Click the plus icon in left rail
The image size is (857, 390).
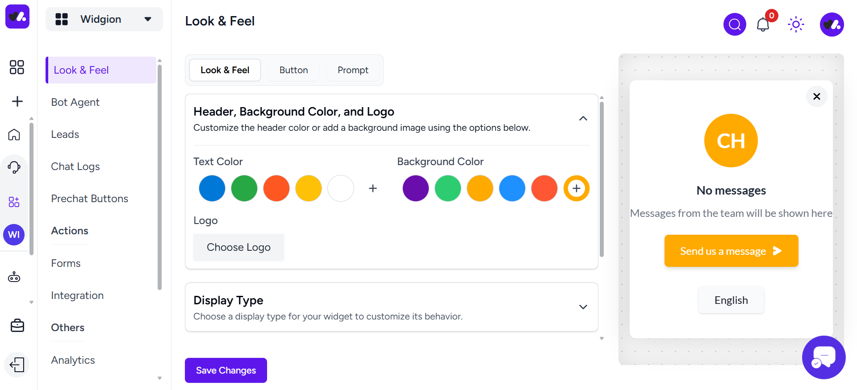pyautogui.click(x=17, y=101)
